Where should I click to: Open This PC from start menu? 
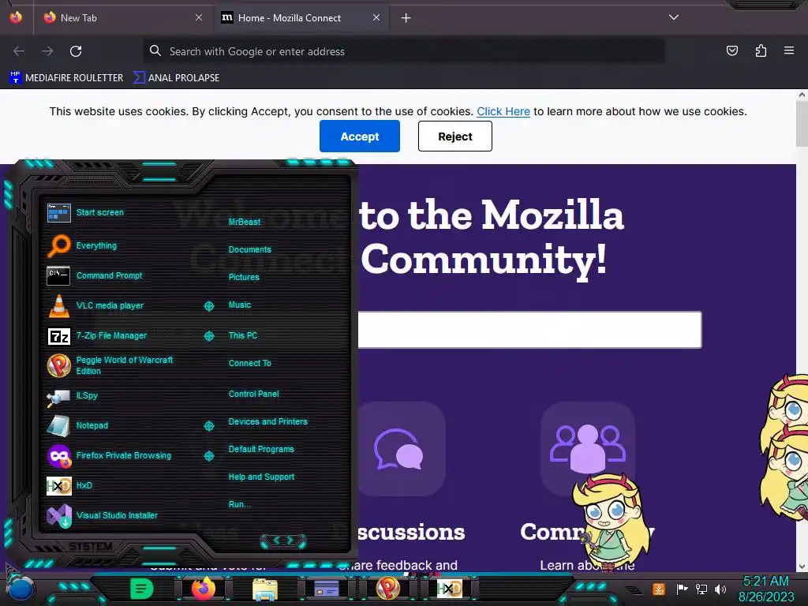point(243,335)
